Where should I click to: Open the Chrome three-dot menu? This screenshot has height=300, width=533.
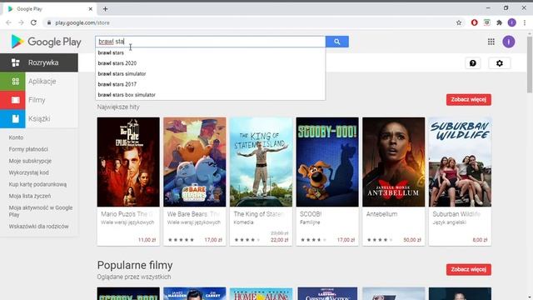[x=525, y=22]
